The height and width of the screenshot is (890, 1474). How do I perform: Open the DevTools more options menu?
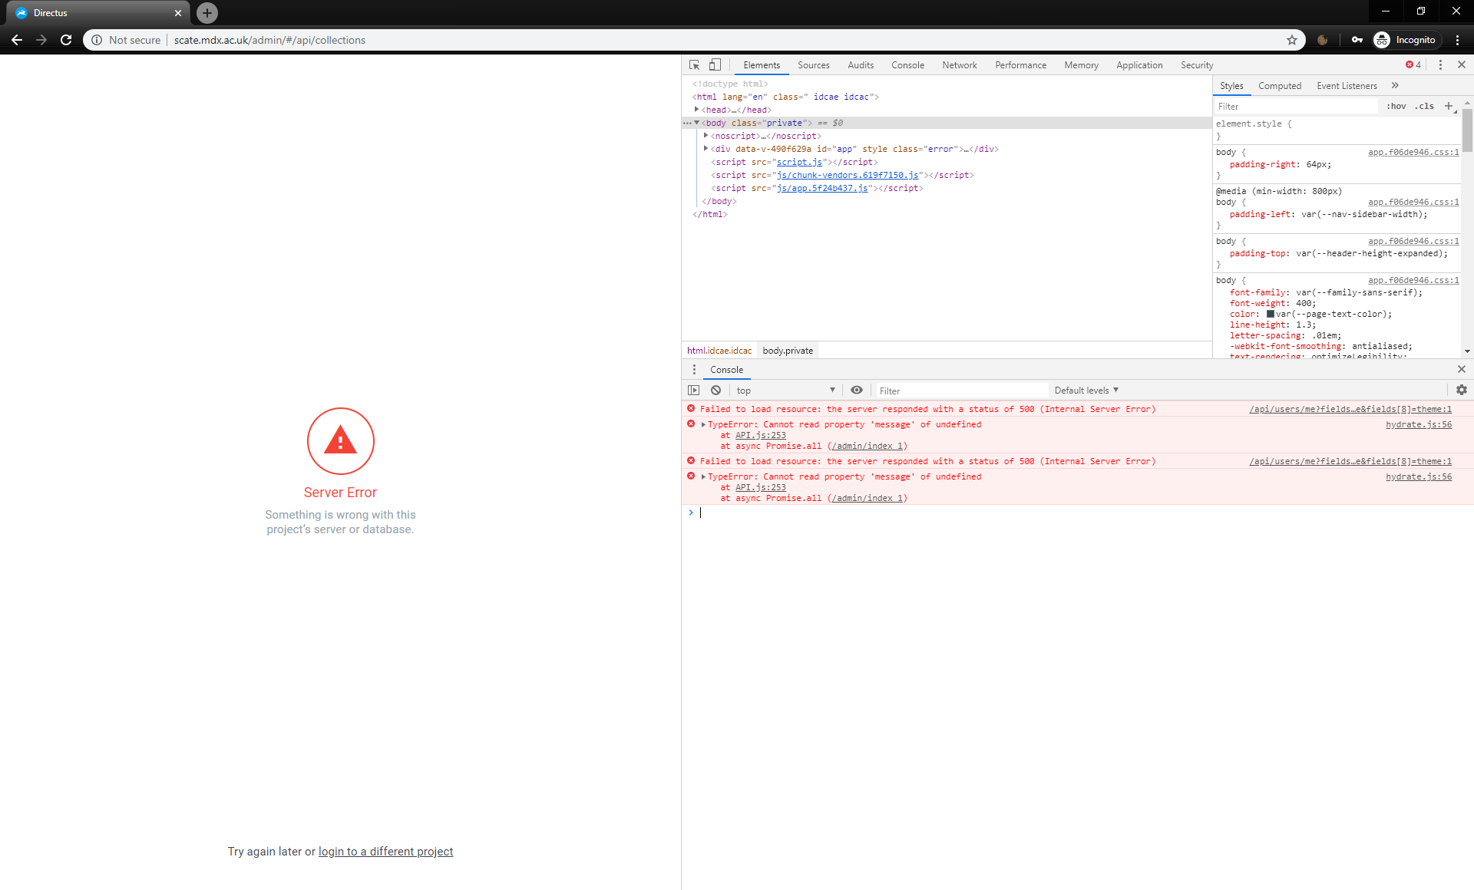point(1440,65)
